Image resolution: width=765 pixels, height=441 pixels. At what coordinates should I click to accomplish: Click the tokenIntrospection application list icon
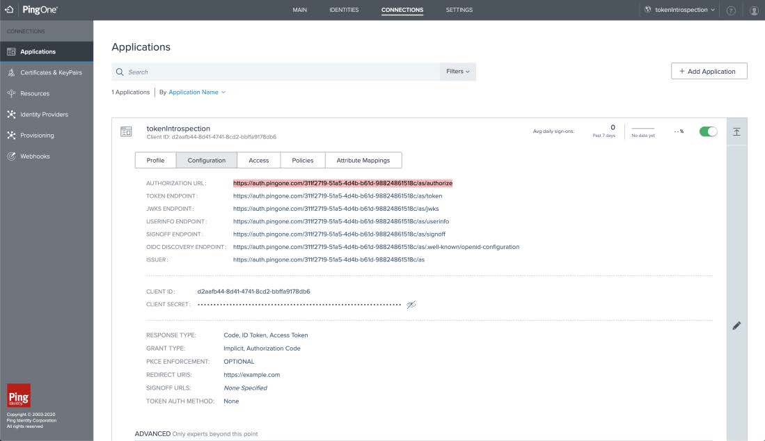[x=126, y=131]
